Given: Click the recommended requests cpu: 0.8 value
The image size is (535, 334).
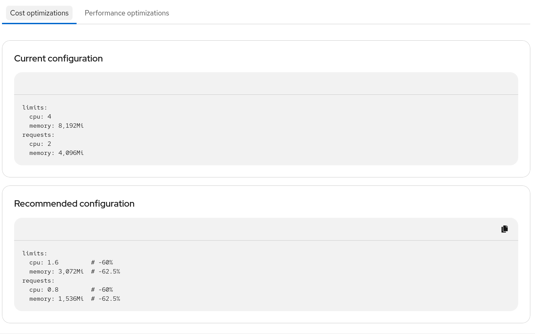Looking at the screenshot, I should click(x=53, y=290).
